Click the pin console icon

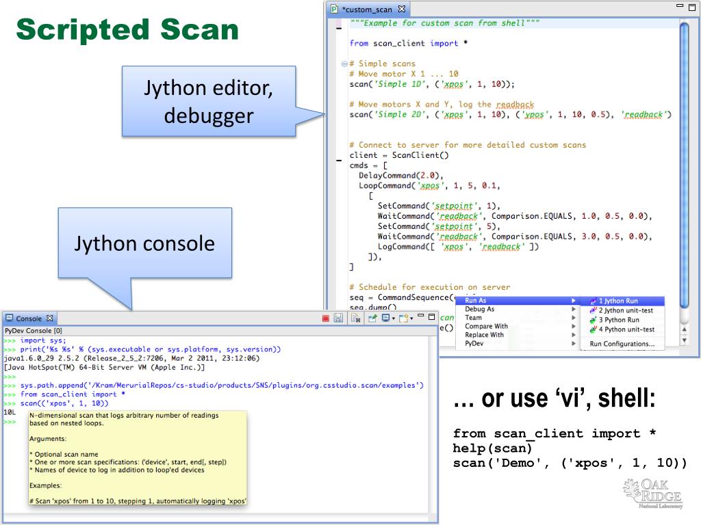(372, 319)
